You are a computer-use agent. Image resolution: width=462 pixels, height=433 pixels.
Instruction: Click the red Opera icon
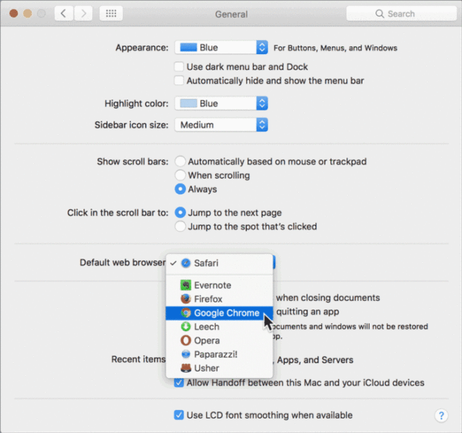point(186,341)
